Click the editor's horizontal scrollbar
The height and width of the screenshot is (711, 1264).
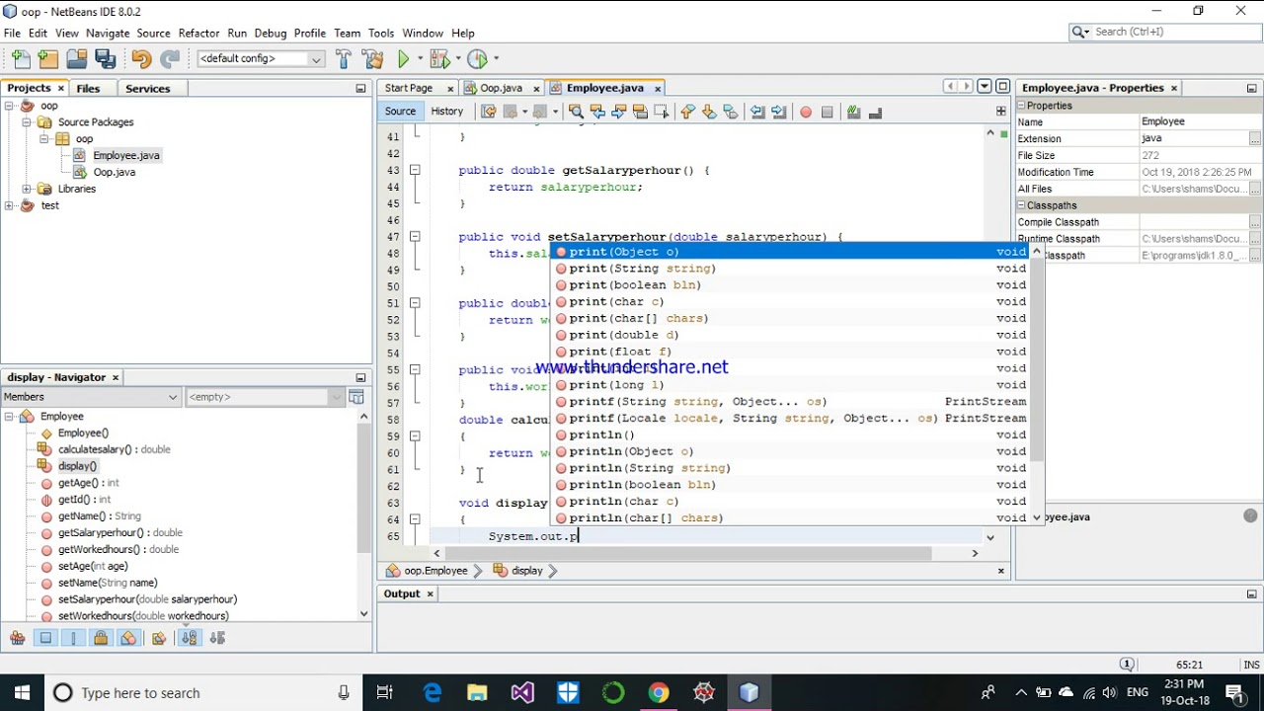688,554
